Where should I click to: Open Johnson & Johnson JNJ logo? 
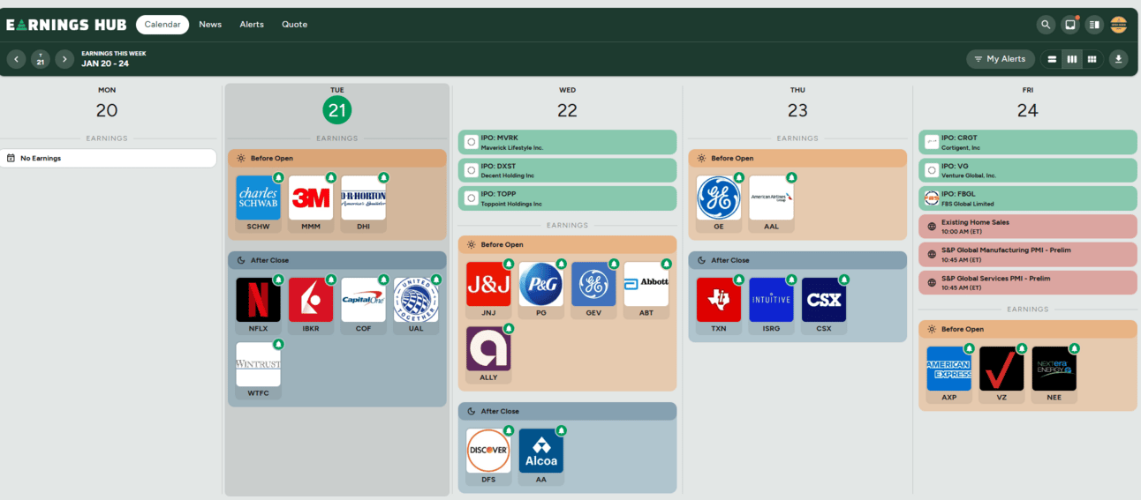tap(488, 284)
